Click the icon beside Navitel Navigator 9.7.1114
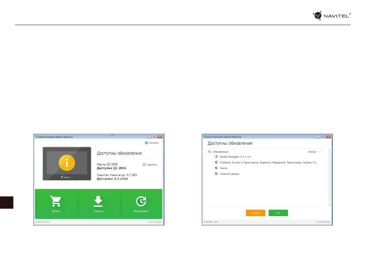 pos(216,157)
